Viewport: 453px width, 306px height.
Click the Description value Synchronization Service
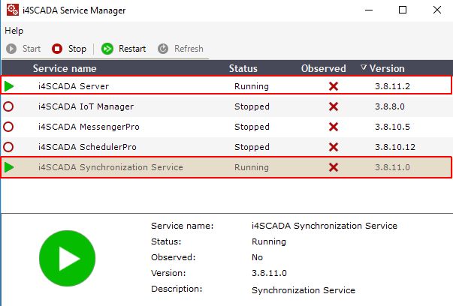click(304, 290)
